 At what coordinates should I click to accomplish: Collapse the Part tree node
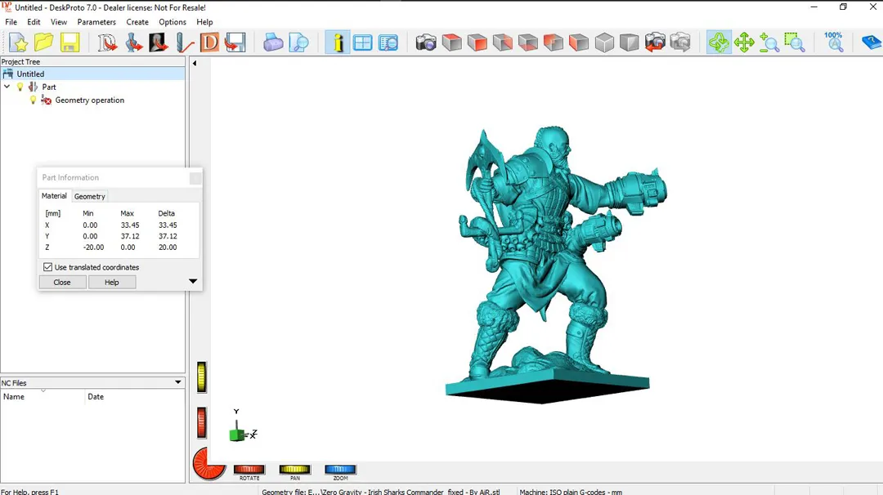coord(7,87)
